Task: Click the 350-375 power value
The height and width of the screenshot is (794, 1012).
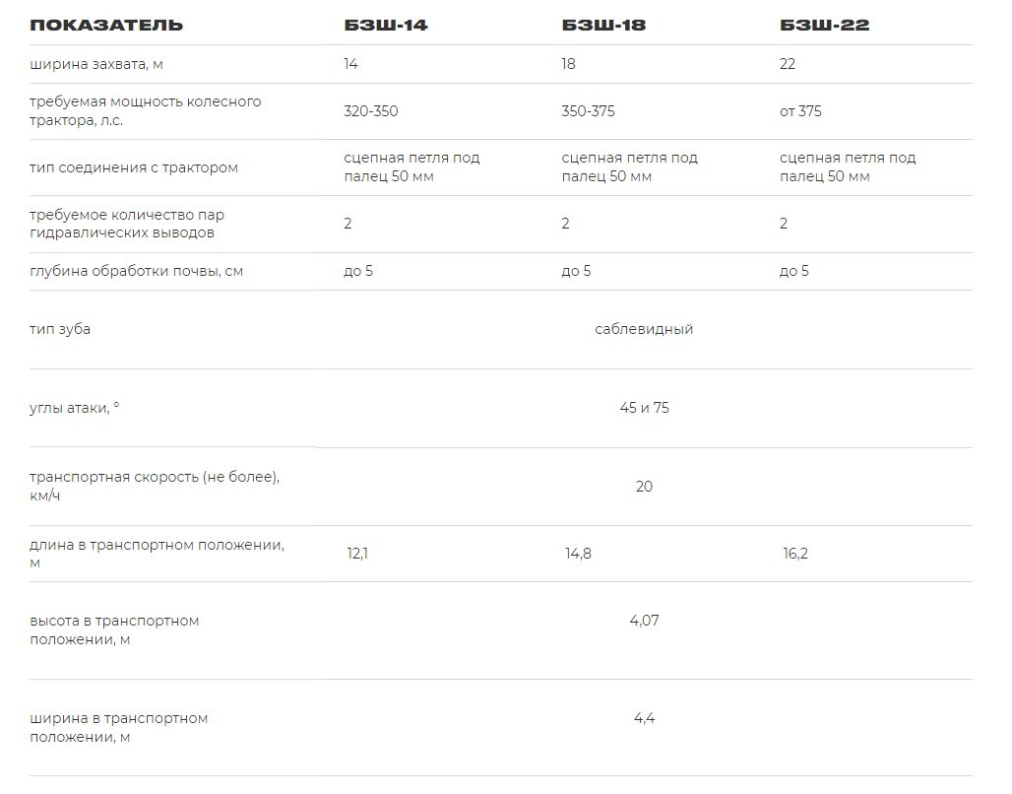Action: pos(588,111)
